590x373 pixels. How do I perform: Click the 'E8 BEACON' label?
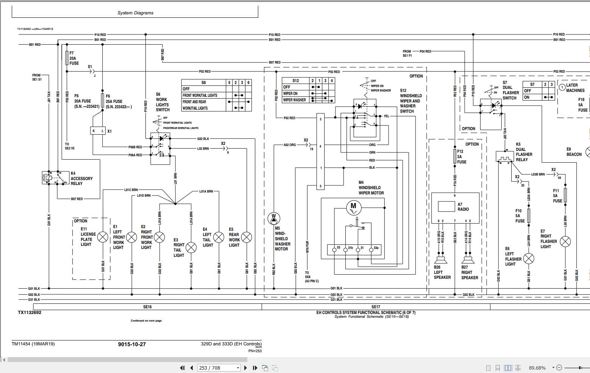pos(574,152)
